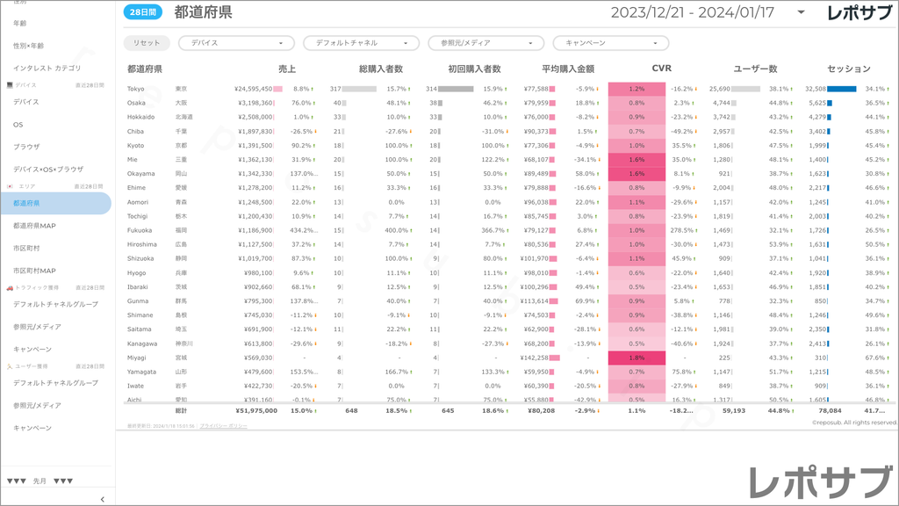Click the large レポサブ watermark logo
The width and height of the screenshot is (899, 506).
818,483
